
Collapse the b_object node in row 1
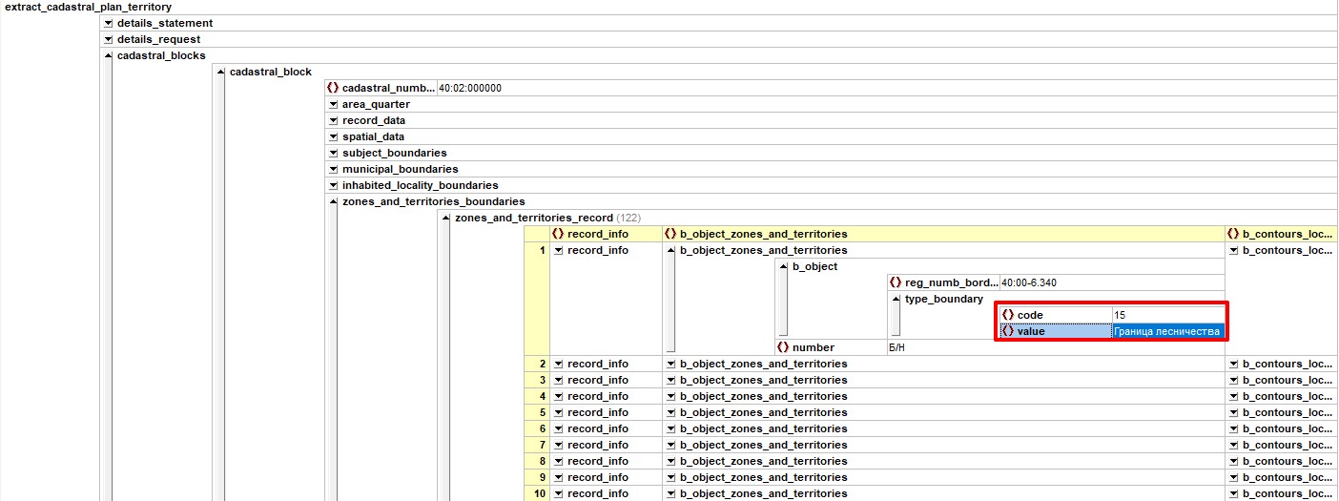pos(783,266)
